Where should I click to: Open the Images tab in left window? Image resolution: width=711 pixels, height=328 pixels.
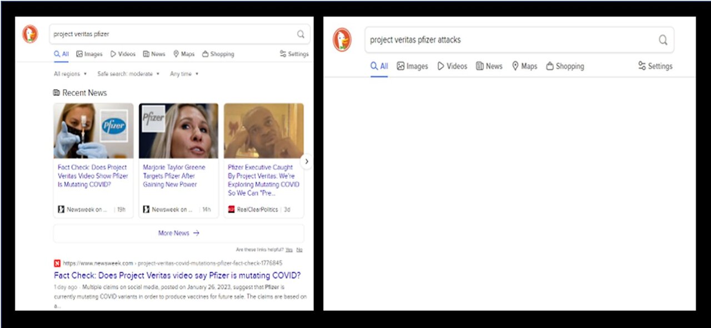pos(89,54)
